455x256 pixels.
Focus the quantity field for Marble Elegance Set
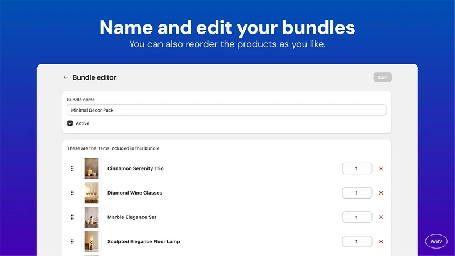[357, 217]
